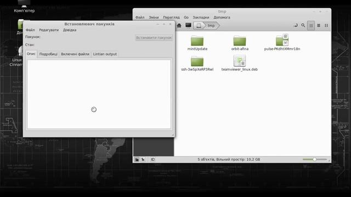The width and height of the screenshot is (351, 197).
Task: Minimize the package installer window
Action: coord(157,24)
